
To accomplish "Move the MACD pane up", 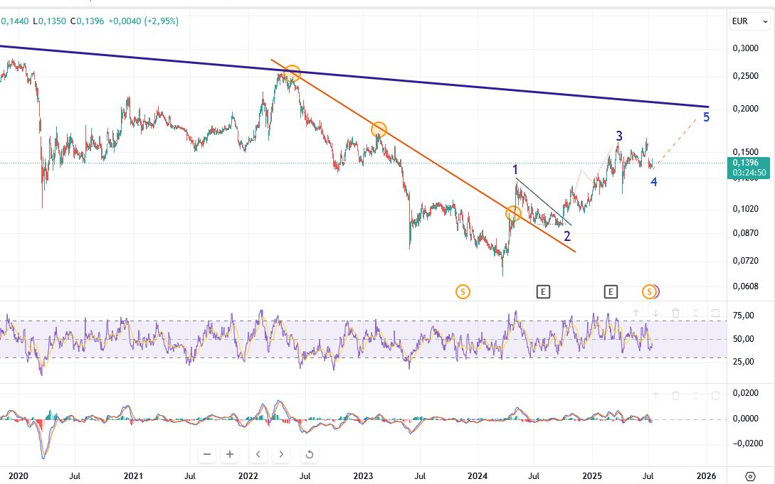I will tap(656, 395).
